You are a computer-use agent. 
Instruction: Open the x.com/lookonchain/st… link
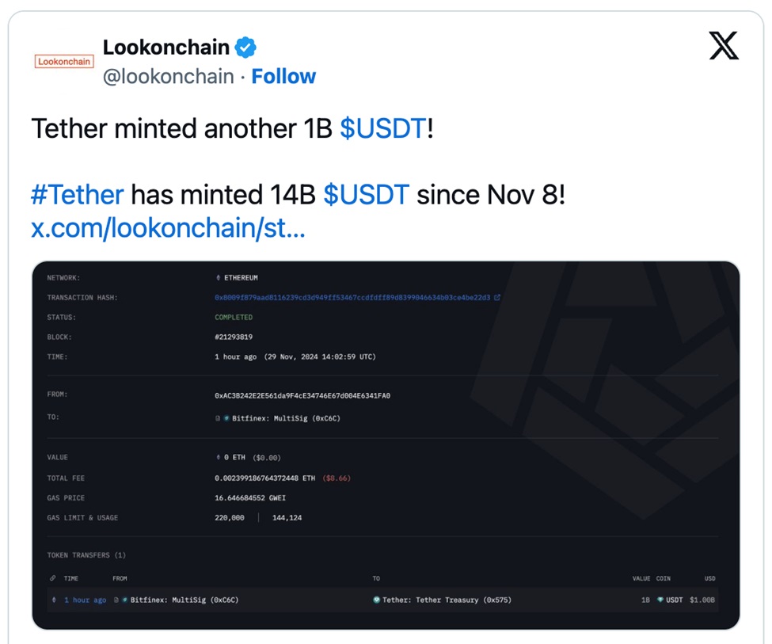pos(168,229)
